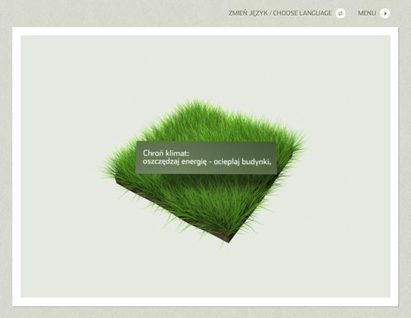Click the grass area just below the text banner
The image size is (411, 318).
click(x=203, y=193)
